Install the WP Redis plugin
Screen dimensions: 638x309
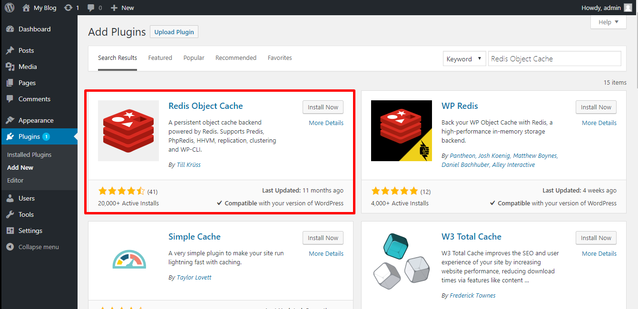pos(596,107)
